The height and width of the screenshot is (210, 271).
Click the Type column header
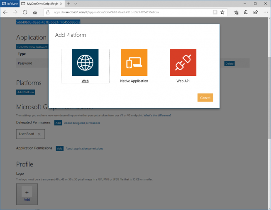coord(22,54)
